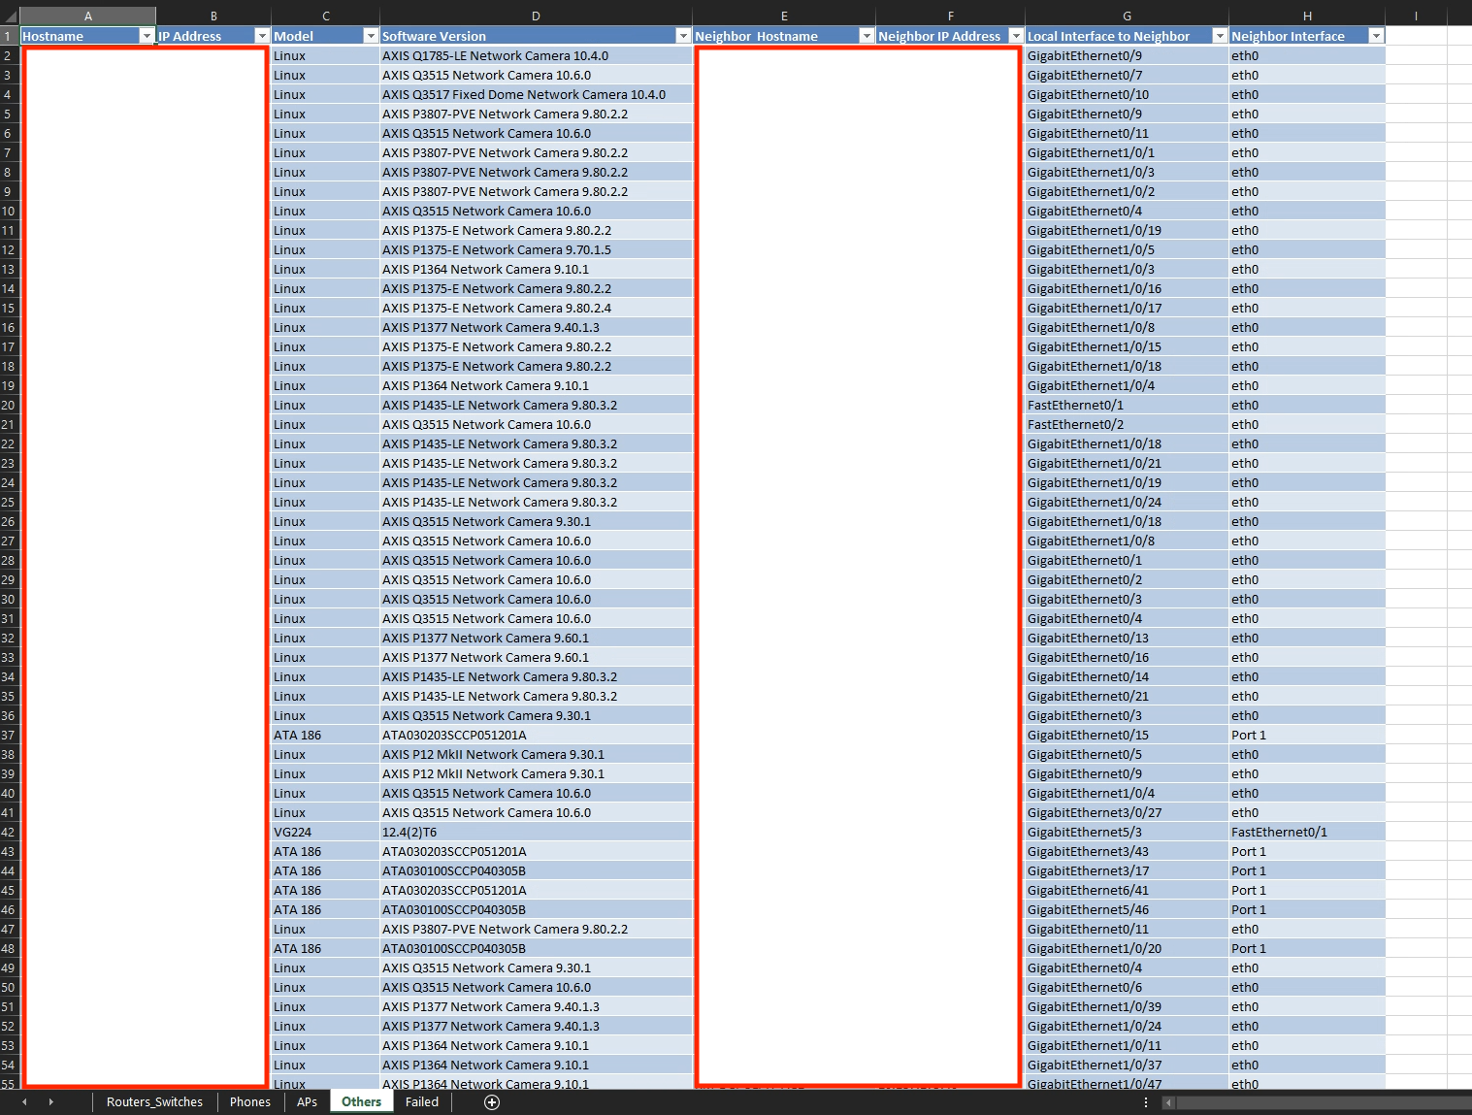Select cell 'GigabitEthernet1/0/2'
Screen dimensions: 1472x1115
click(x=1127, y=191)
